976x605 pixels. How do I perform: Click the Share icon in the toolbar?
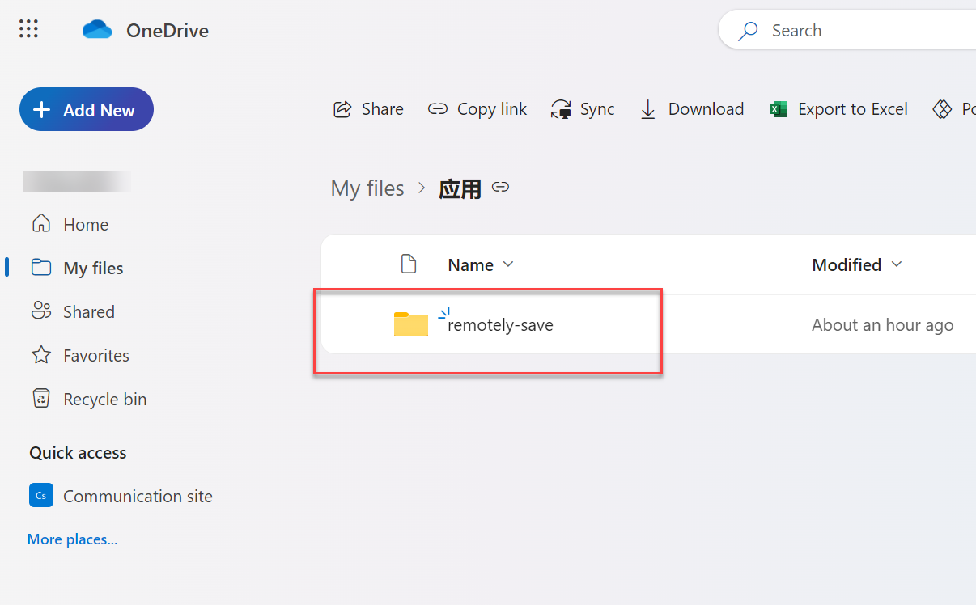pos(343,108)
